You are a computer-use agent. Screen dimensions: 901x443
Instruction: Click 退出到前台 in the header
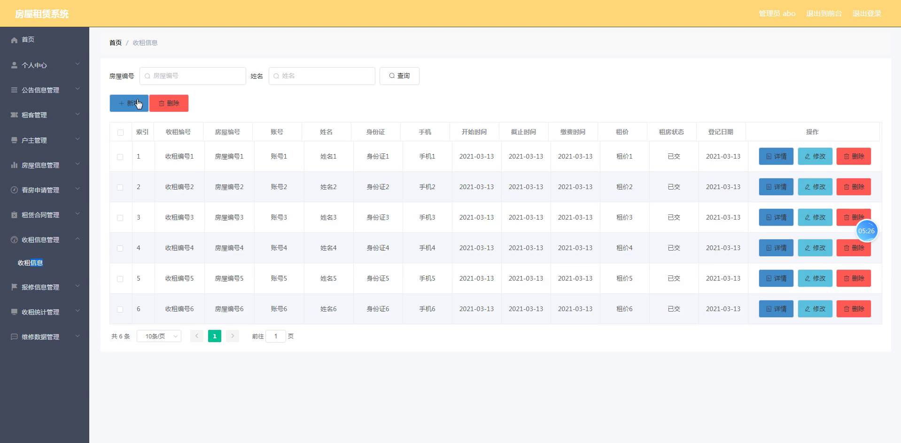(x=824, y=14)
